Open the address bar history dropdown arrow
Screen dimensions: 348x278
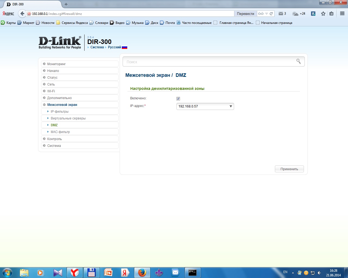click(266, 14)
